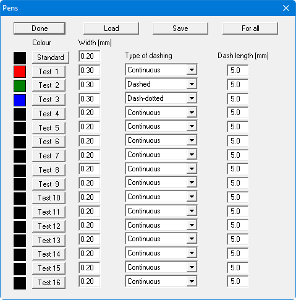Click the black Test 9 colour swatch

(x=20, y=184)
